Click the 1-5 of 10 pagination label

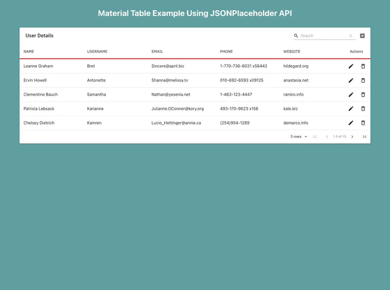coord(340,137)
